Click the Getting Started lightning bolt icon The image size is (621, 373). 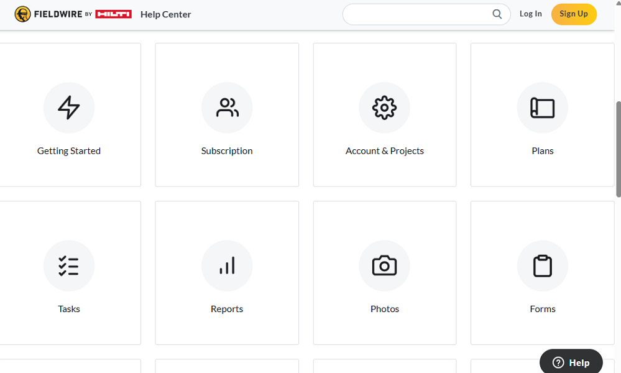coord(69,108)
